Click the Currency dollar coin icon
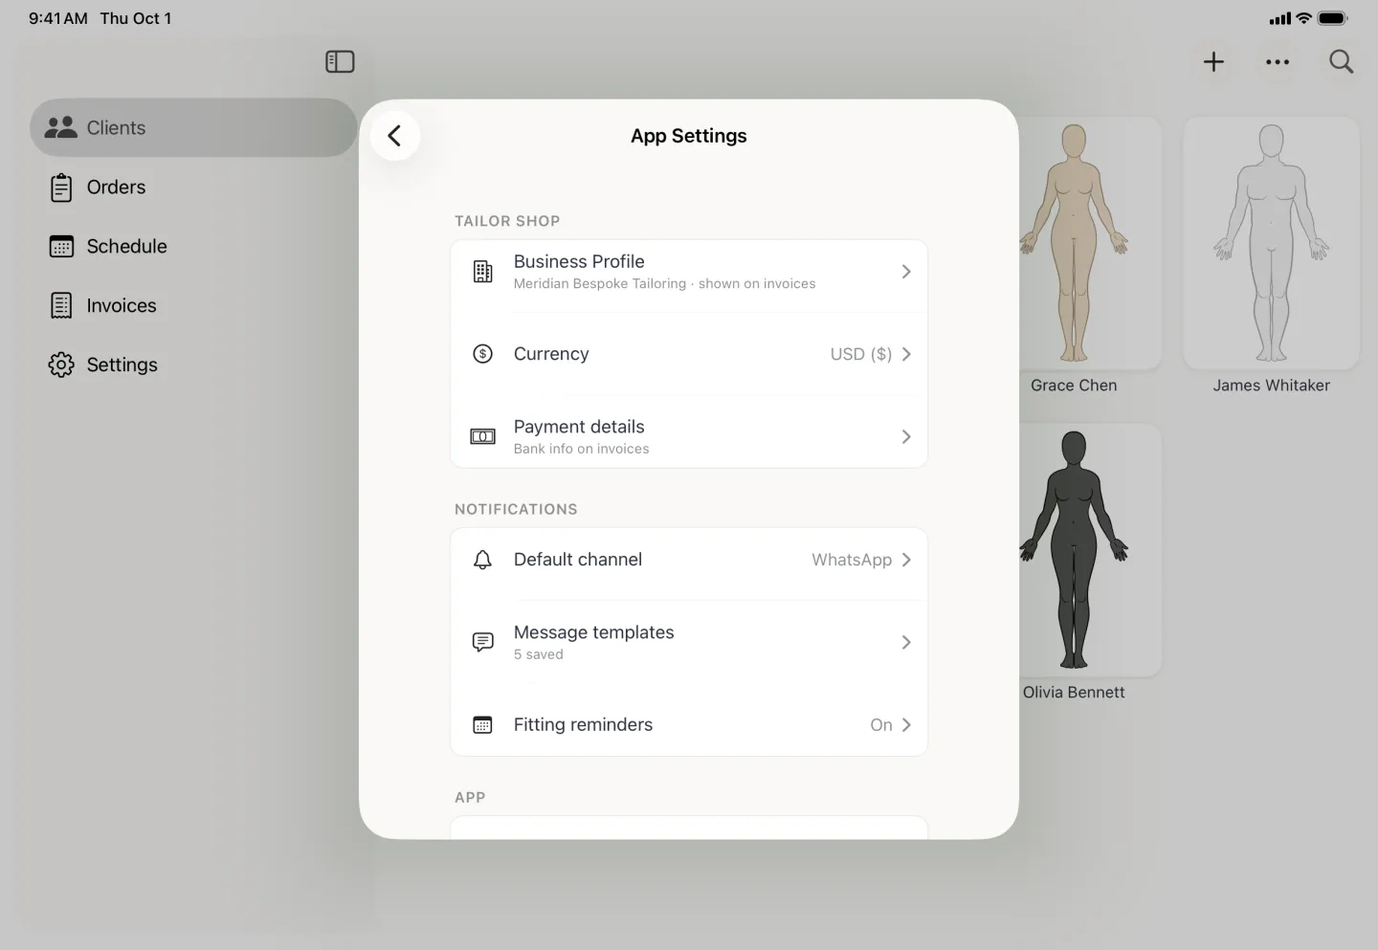The width and height of the screenshot is (1378, 950). pyautogui.click(x=483, y=354)
